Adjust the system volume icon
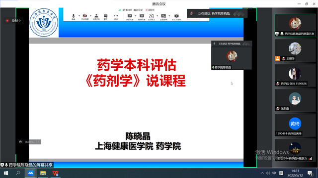Screen dimensions: 318x178 pyautogui.click(x=268, y=173)
